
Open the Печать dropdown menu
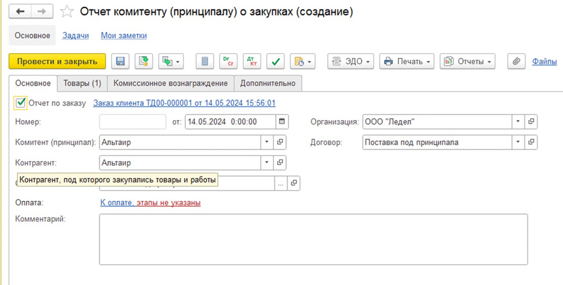click(x=407, y=61)
